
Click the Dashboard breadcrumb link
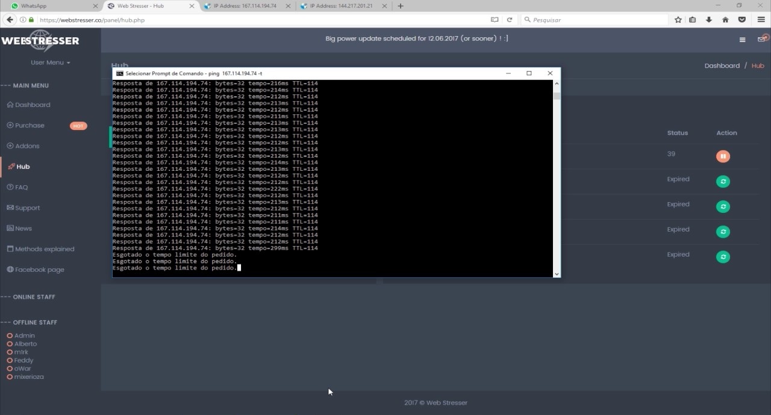tap(722, 66)
